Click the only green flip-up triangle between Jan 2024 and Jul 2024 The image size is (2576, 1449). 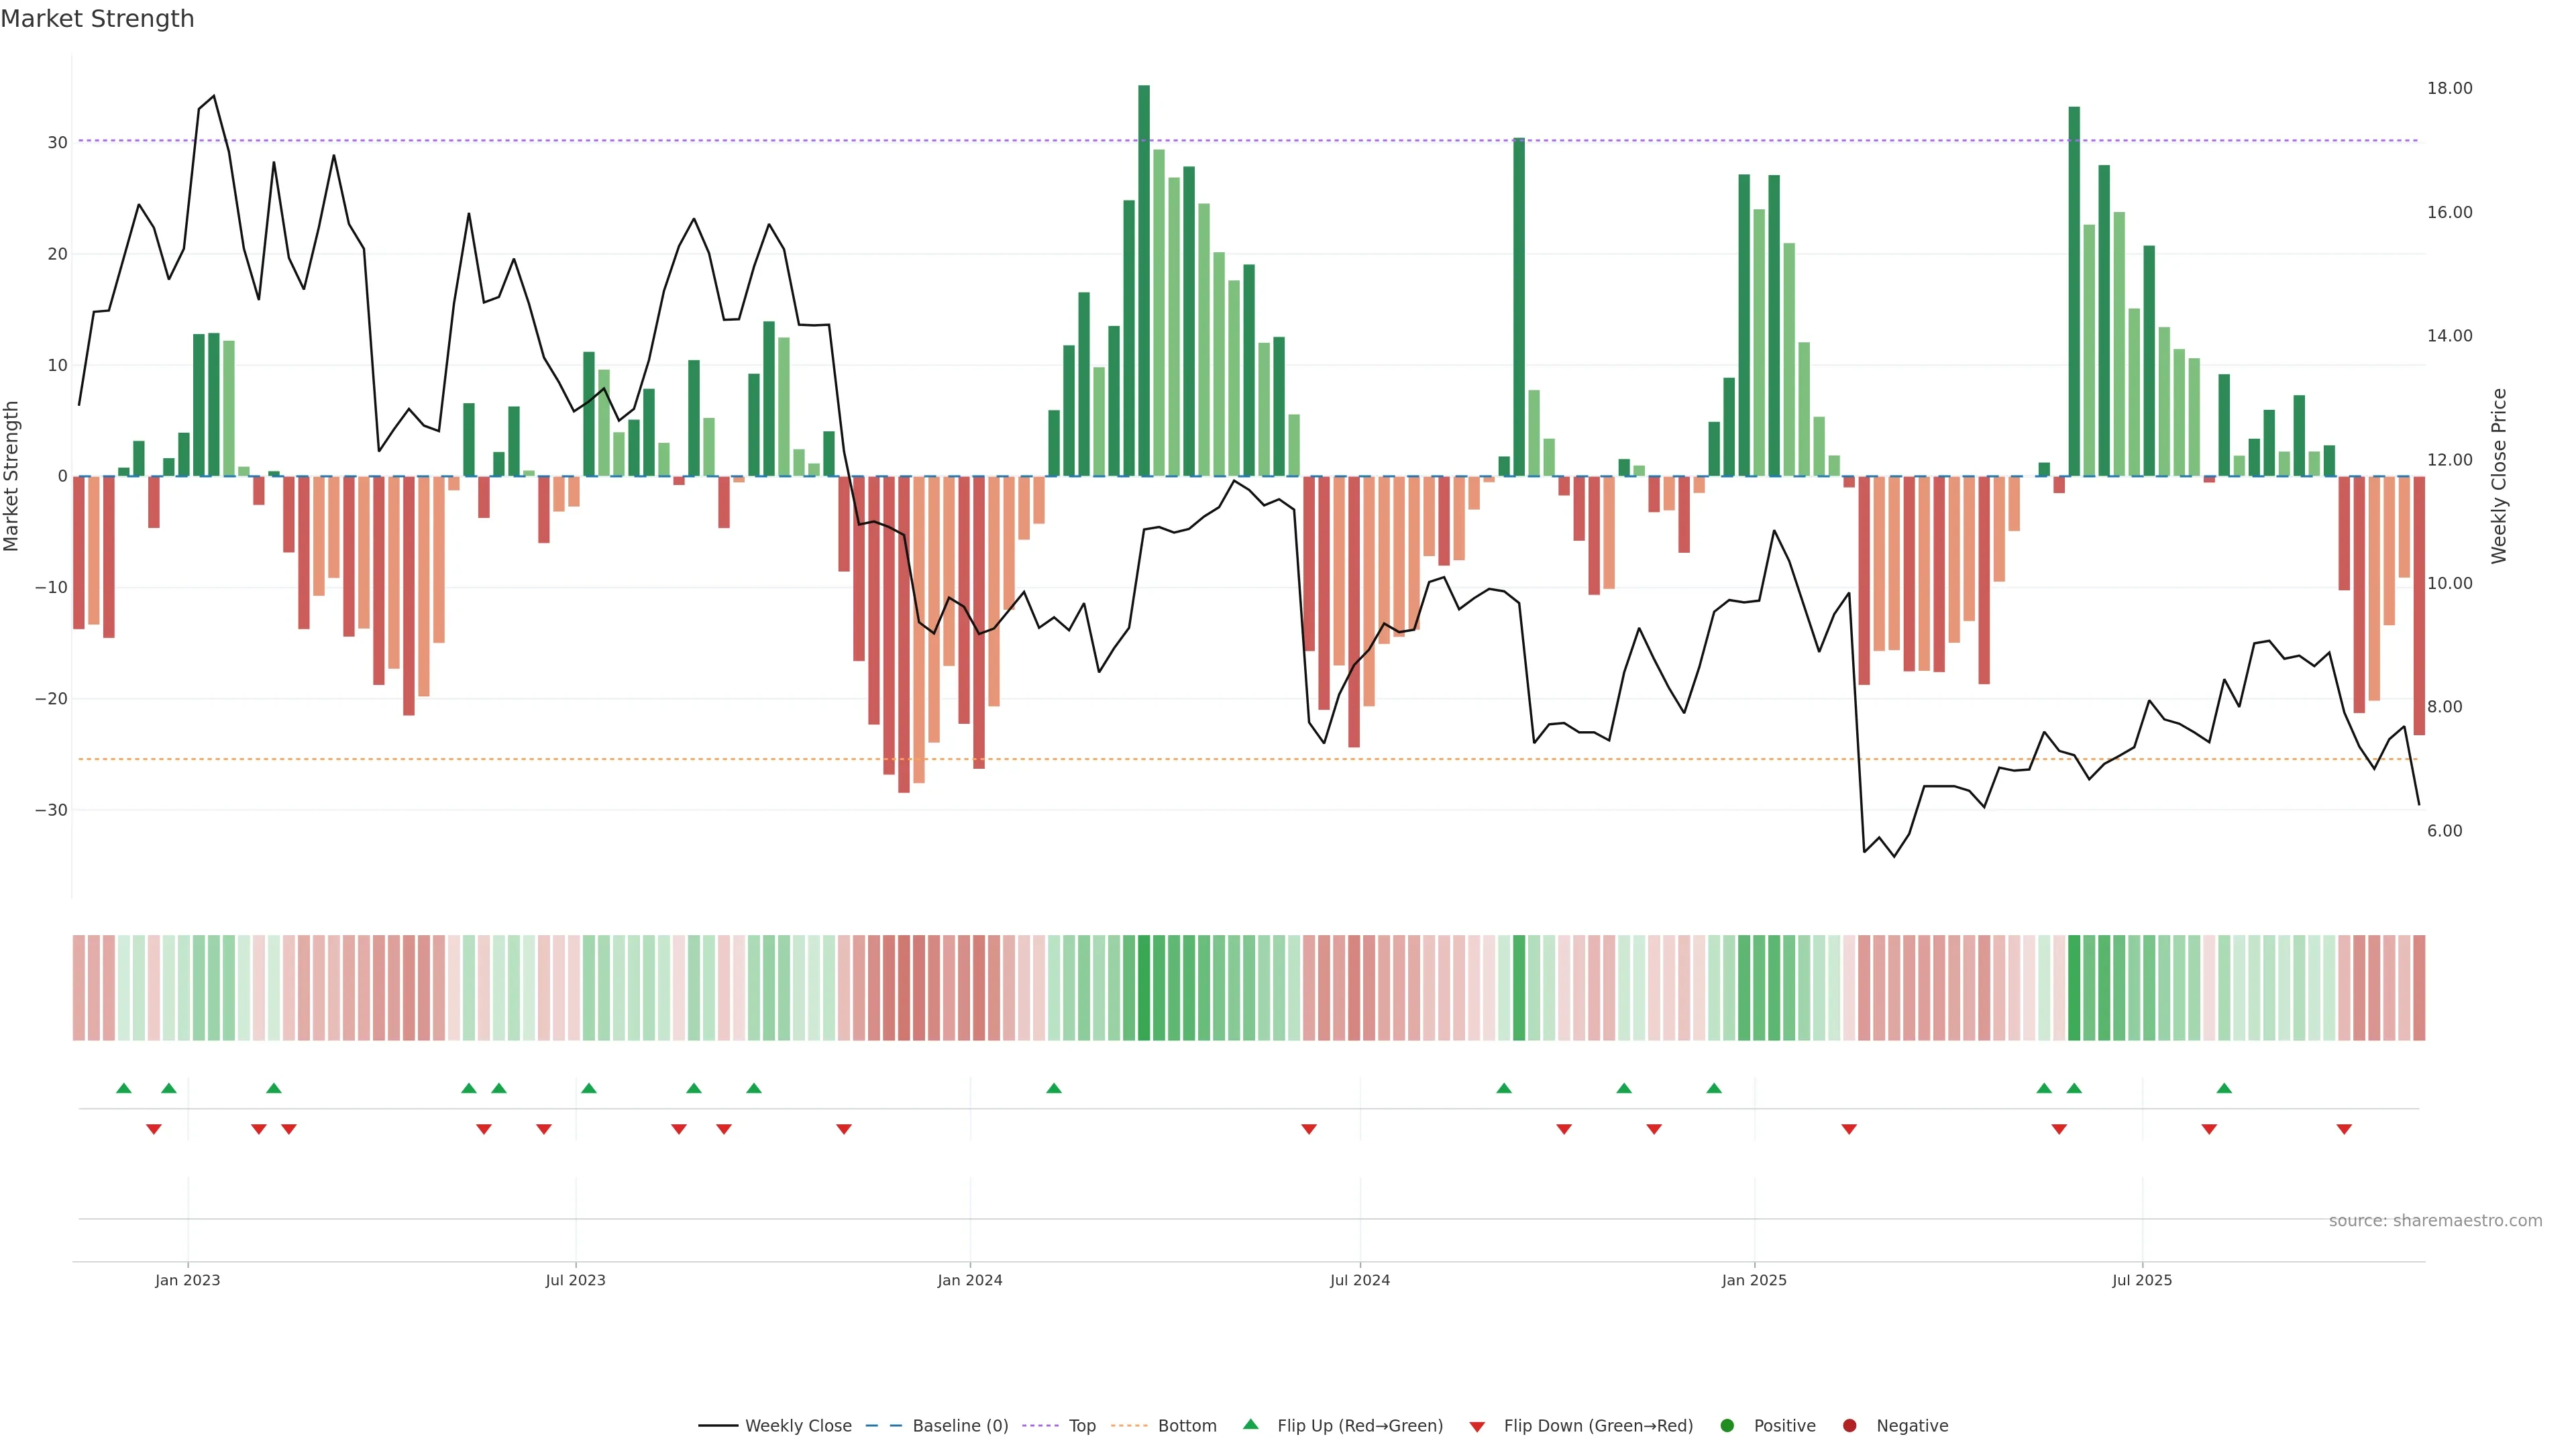tap(1054, 1088)
